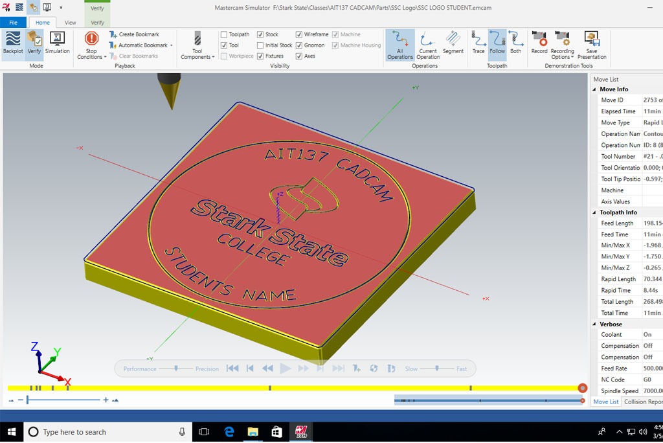Switch to Home ribbon tab
The width and height of the screenshot is (663, 443).
coord(42,23)
